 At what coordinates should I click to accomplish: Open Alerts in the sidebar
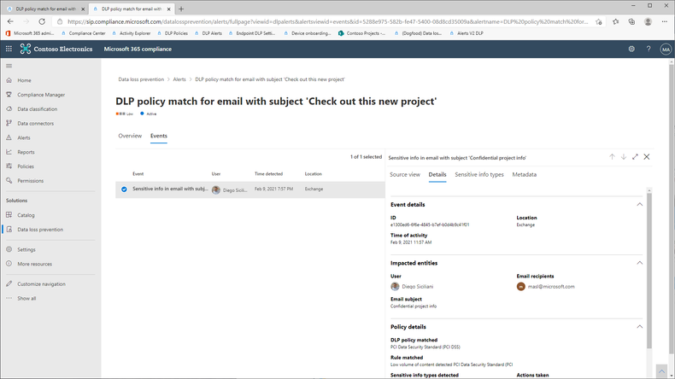point(24,137)
